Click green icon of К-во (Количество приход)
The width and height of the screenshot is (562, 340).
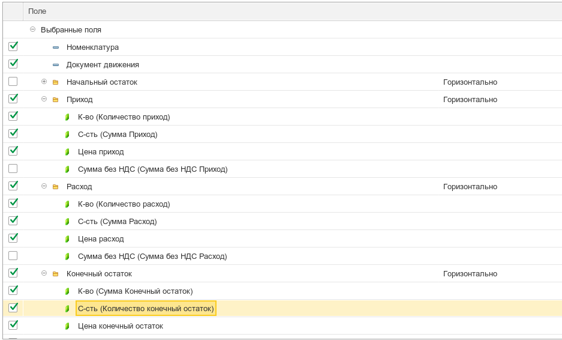tap(67, 117)
